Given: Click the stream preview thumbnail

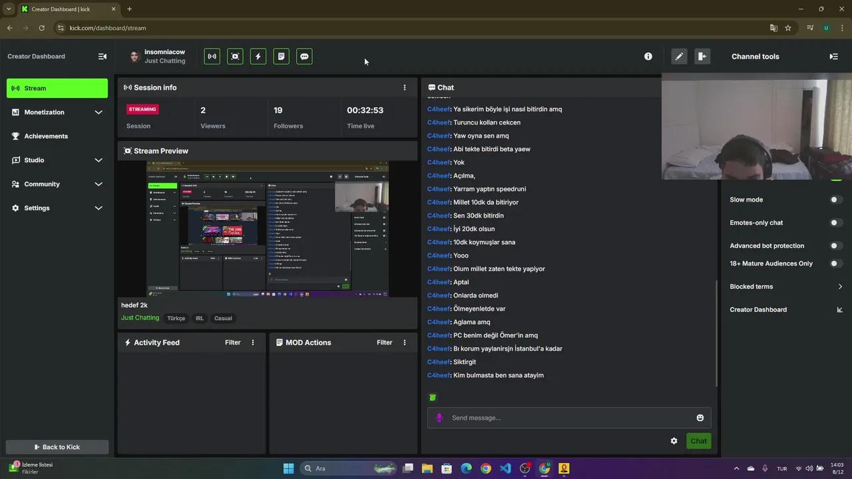Looking at the screenshot, I should [x=268, y=229].
